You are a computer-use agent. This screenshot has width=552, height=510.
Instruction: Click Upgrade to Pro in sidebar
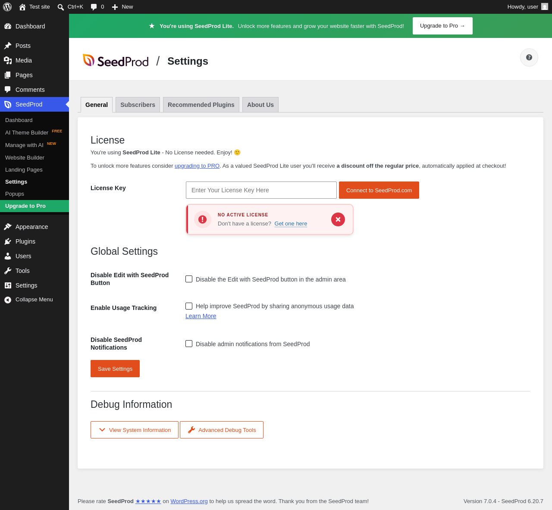[34, 206]
